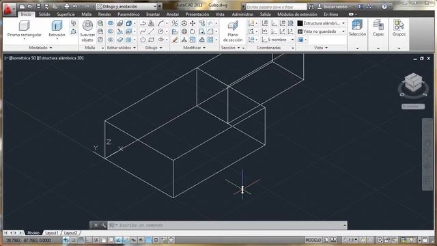Open the S-nombre UCS dropdown
The width and height of the screenshot is (437, 246).
278,40
